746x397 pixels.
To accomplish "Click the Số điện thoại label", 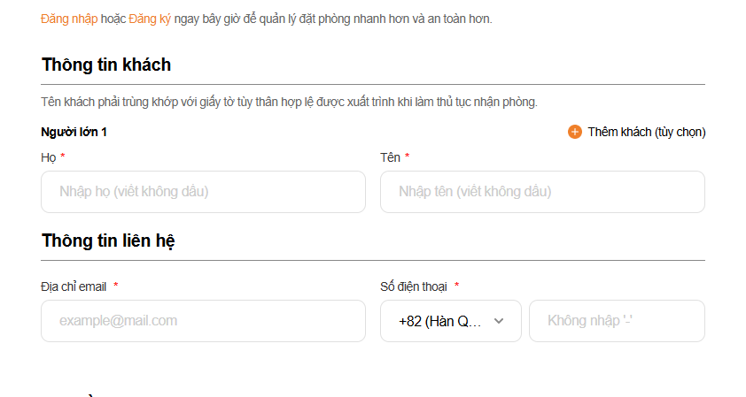I will [x=414, y=286].
